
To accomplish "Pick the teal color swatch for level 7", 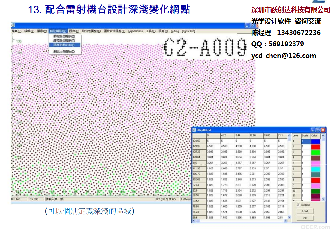I will pos(316,174).
